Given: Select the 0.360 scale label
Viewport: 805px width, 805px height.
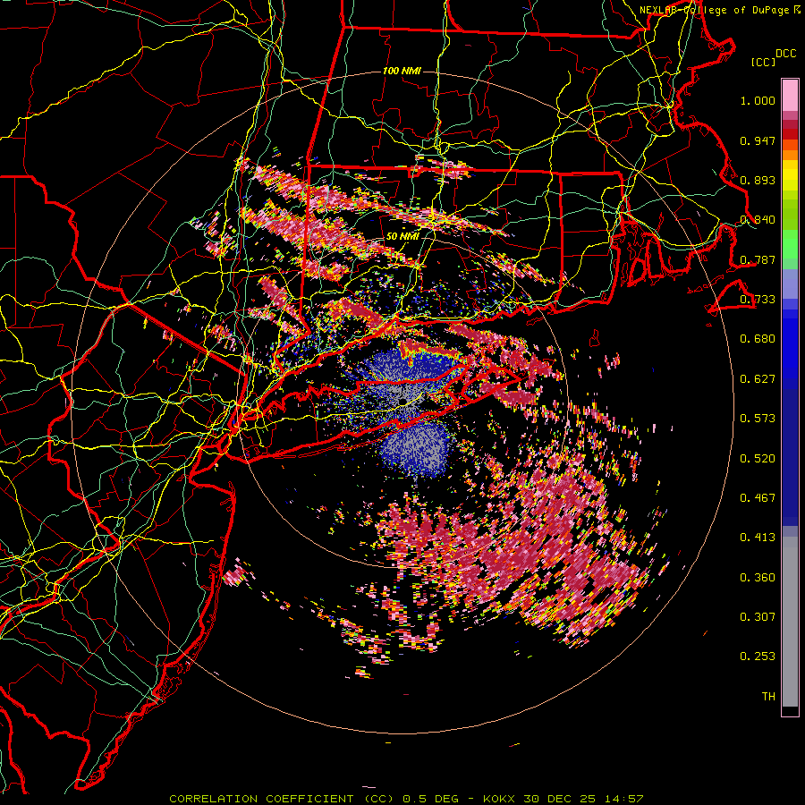Looking at the screenshot, I should pyautogui.click(x=758, y=578).
